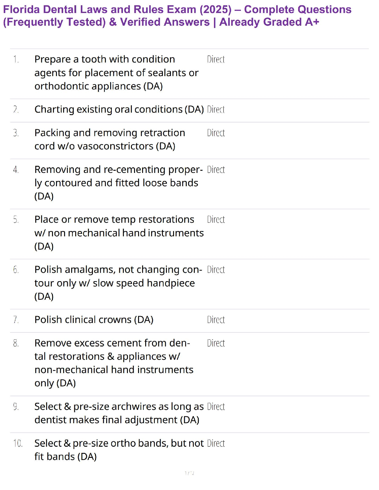Screen dimensions: 379x490
Task: Select 'Polish clinical crowns (DA)' text
Action: tap(94, 320)
